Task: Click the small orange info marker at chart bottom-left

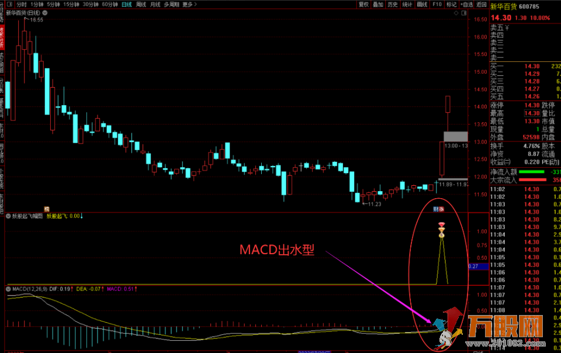Action: coord(47,209)
